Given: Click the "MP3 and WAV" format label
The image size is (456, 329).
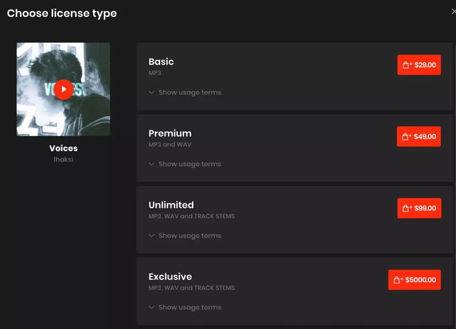Looking at the screenshot, I should click(x=170, y=144).
